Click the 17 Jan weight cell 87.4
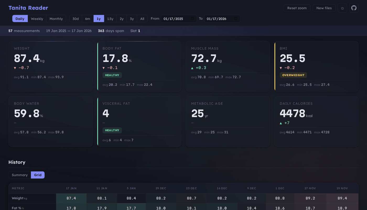Screen dimensions: 367x210 pos(71,198)
